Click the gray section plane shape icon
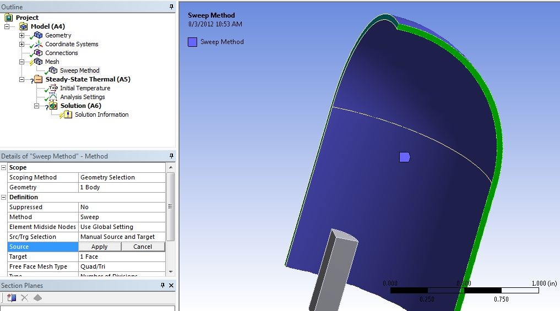Screen dimensions: 560x311 coord(37,297)
